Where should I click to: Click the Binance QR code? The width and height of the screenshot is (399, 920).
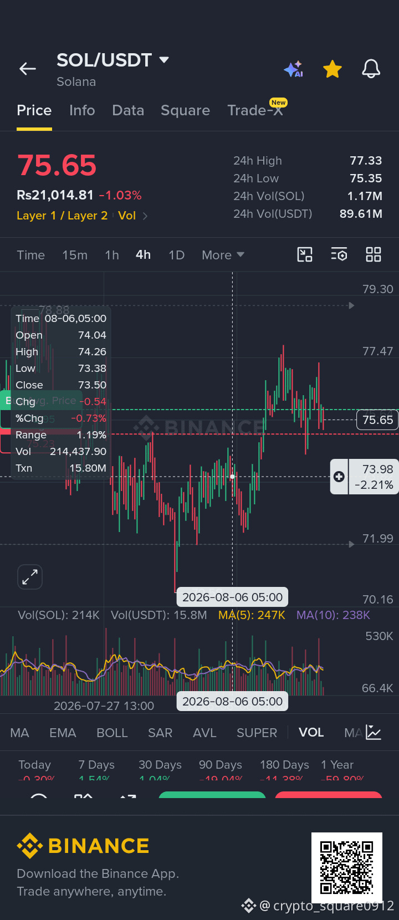347,868
